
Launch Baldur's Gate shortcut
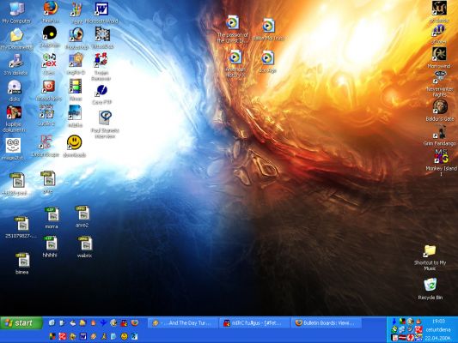click(x=440, y=107)
